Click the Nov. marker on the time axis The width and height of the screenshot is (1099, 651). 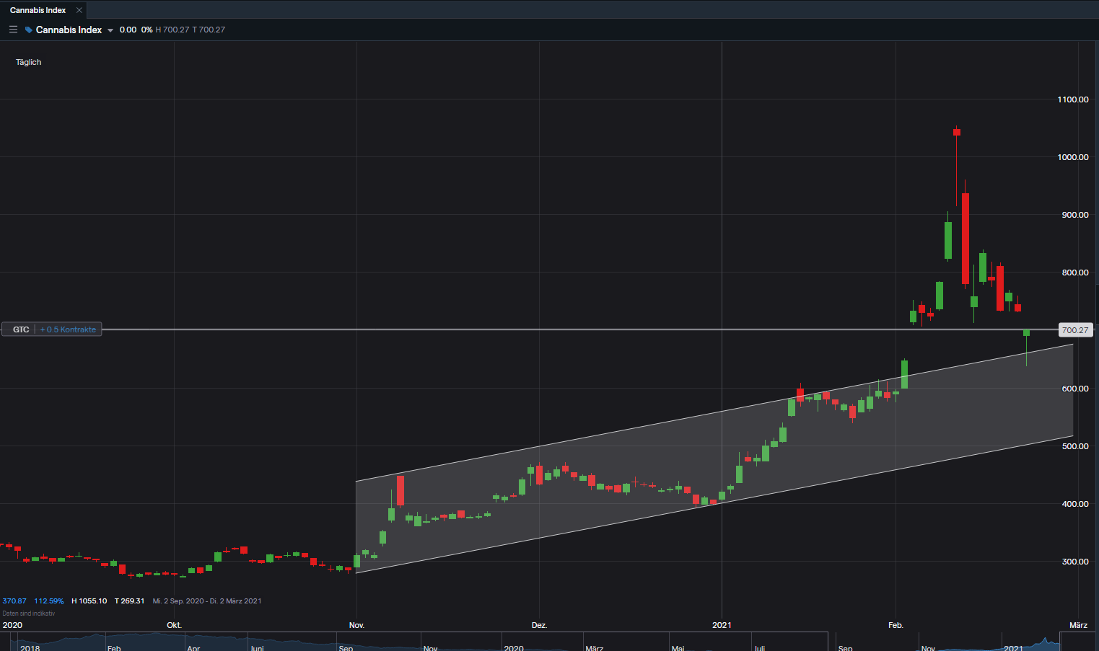coord(356,625)
